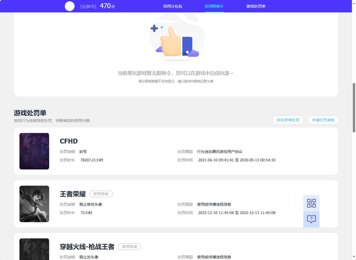This screenshot has width=356, height=260.
Task: Click the 禁止改头像 penalty description
Action: (89, 257)
